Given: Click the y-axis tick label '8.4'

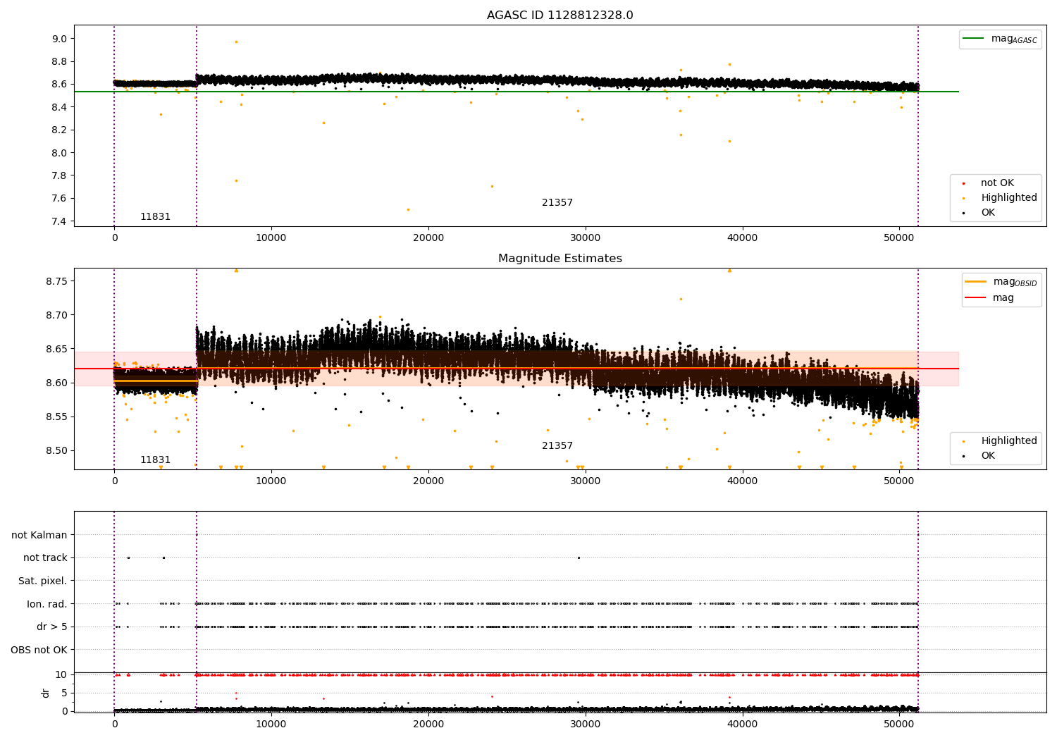Looking at the screenshot, I should click(59, 108).
